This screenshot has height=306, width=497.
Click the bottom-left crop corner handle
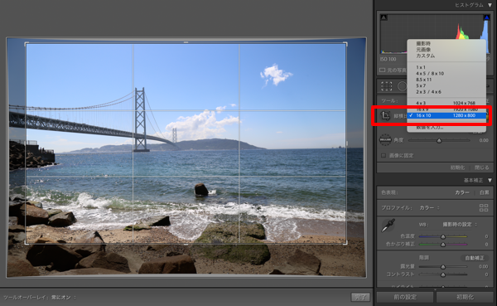(x=26, y=243)
